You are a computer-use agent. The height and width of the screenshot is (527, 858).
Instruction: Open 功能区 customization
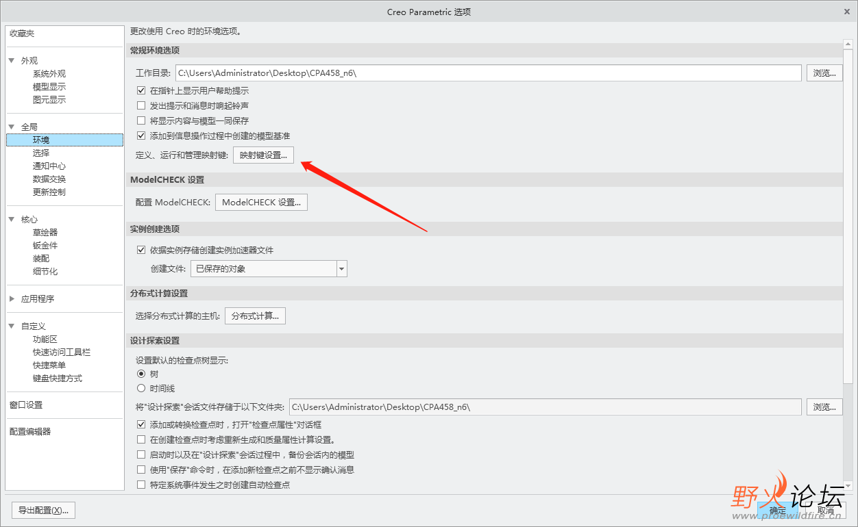coord(45,339)
